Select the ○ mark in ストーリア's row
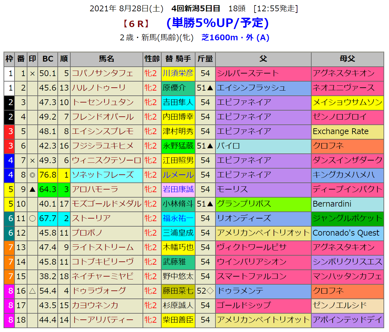389x332 pixels. click(x=32, y=219)
